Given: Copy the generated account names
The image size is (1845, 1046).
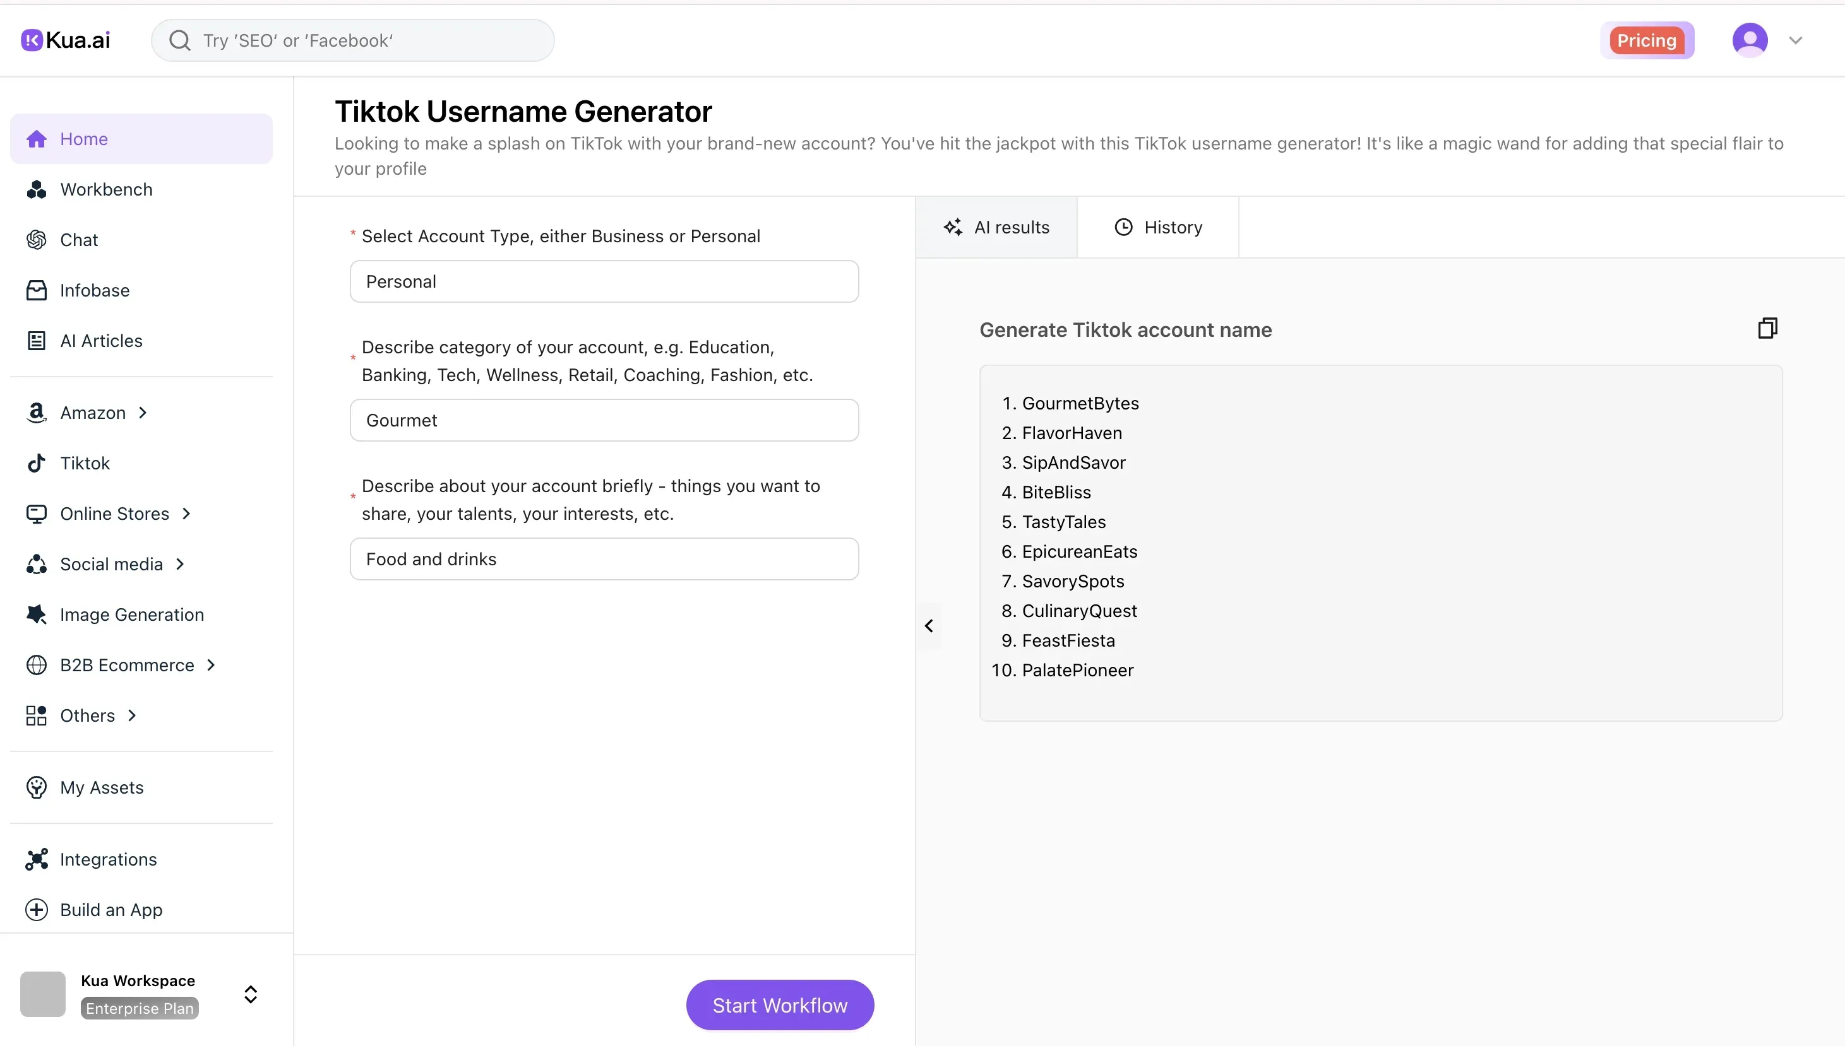Looking at the screenshot, I should tap(1767, 328).
